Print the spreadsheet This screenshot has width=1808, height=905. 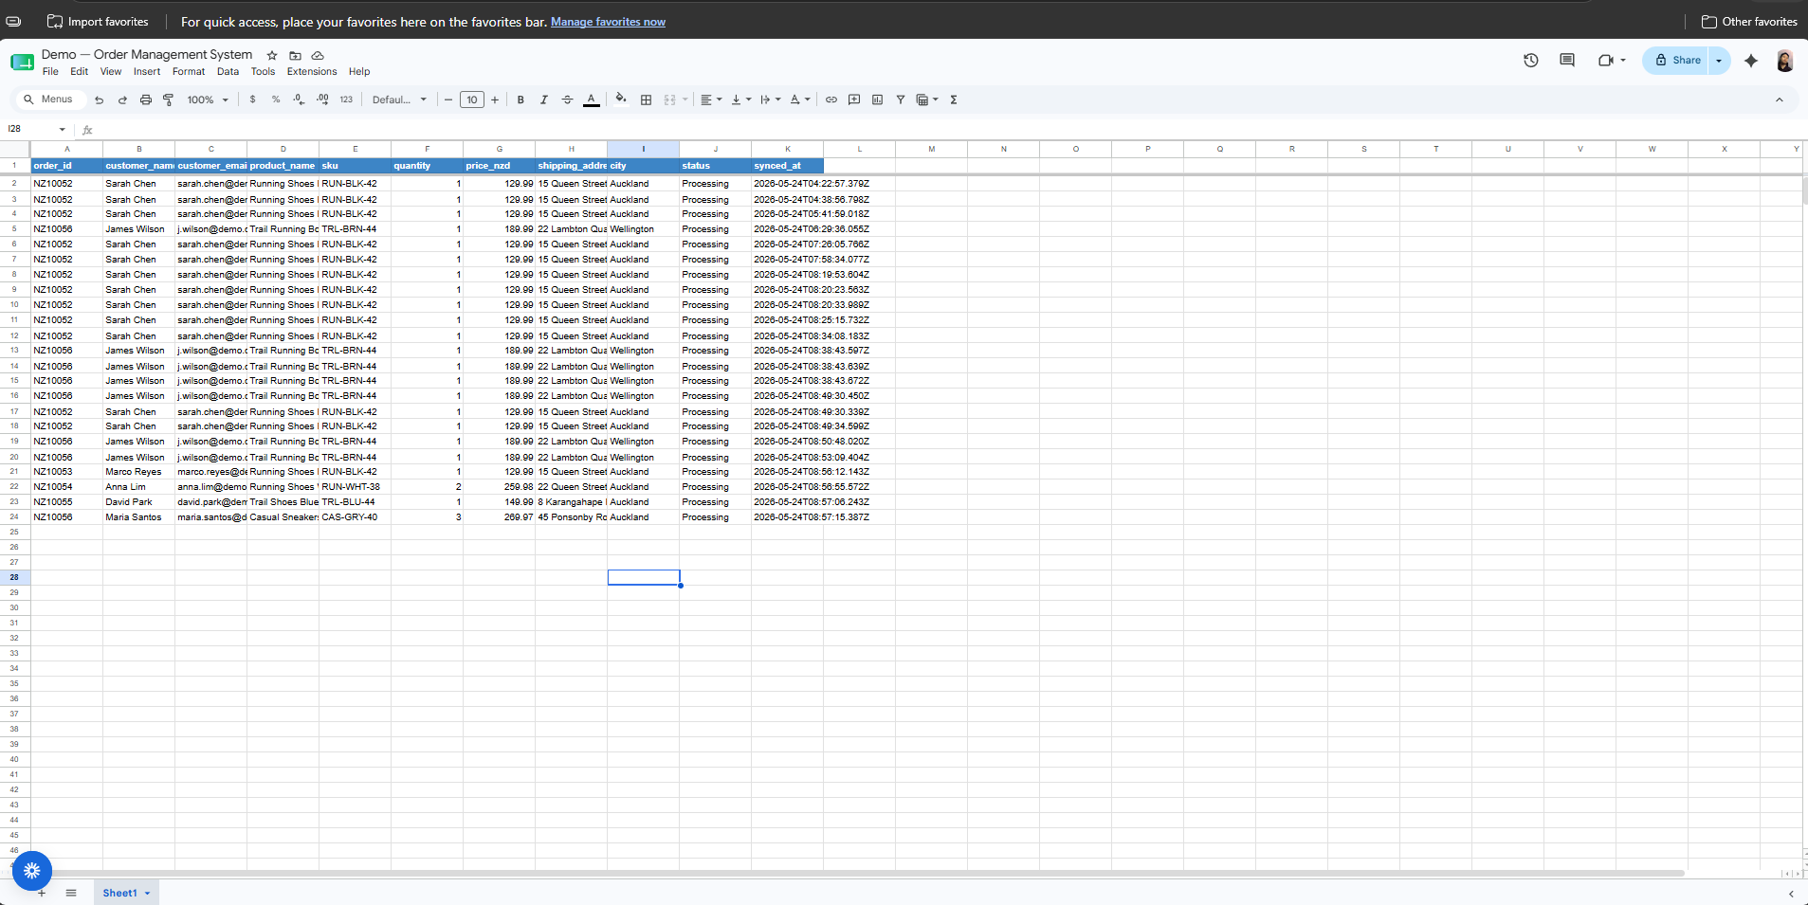coord(146,100)
